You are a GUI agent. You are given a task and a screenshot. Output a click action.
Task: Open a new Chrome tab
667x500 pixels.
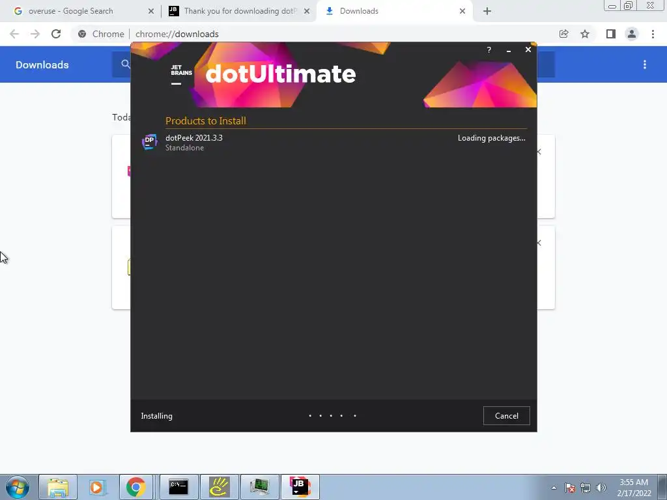coord(487,11)
